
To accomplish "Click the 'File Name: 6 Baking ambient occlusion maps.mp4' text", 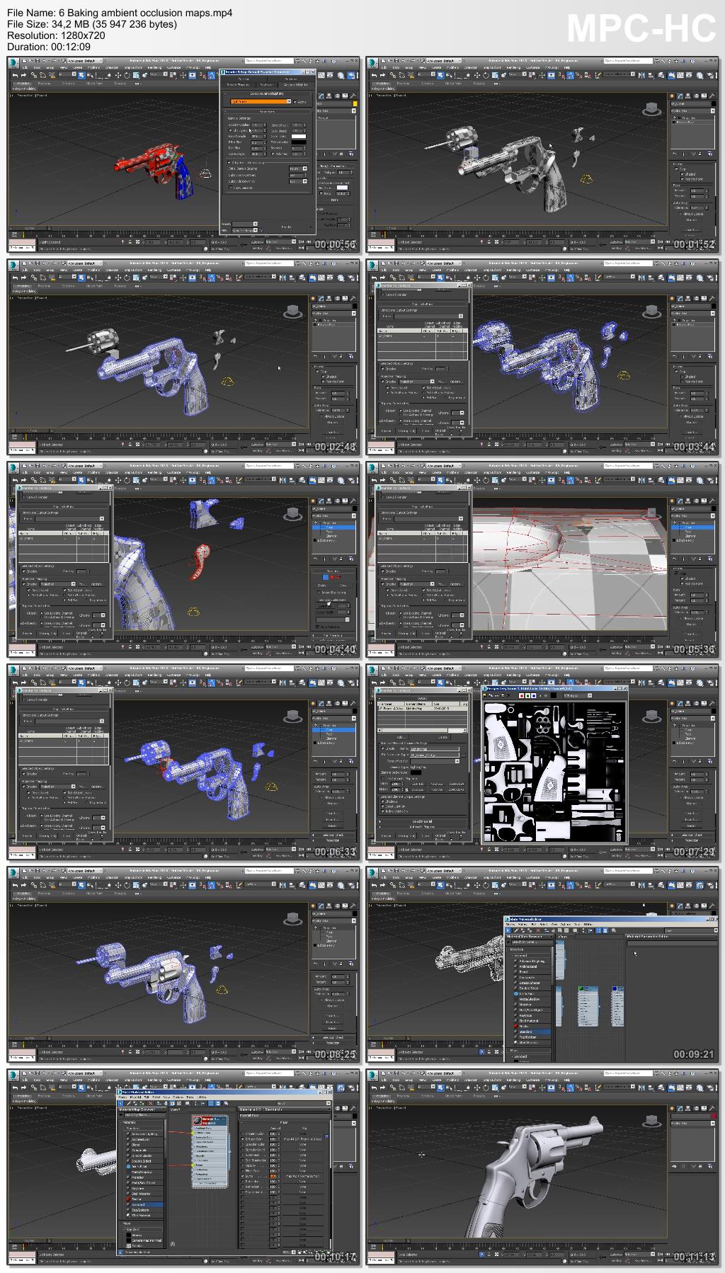I will (x=120, y=13).
